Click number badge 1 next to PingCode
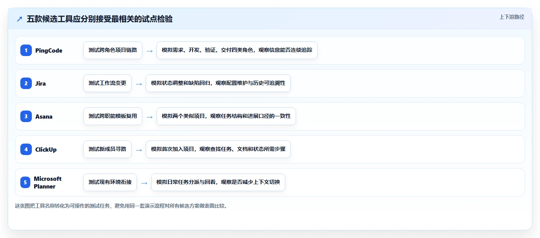 26,50
